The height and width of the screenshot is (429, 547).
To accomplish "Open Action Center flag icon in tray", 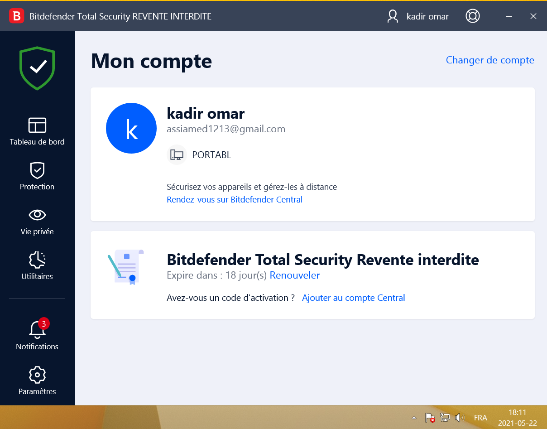I will pos(430,418).
